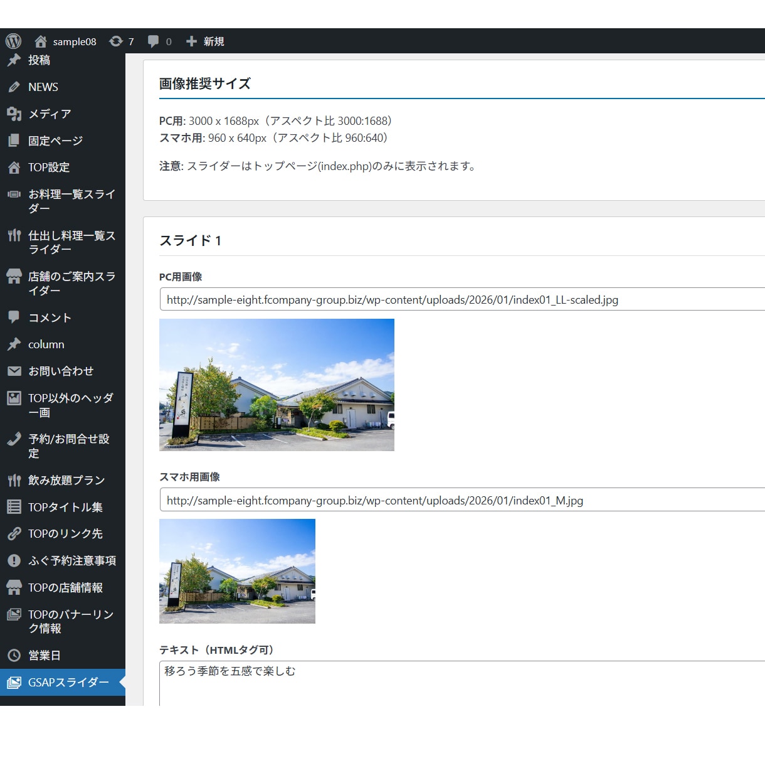Viewport: 765px width, 778px height.
Task: Click the スマホ用画像 URL input field
Action: pyautogui.click(x=462, y=500)
